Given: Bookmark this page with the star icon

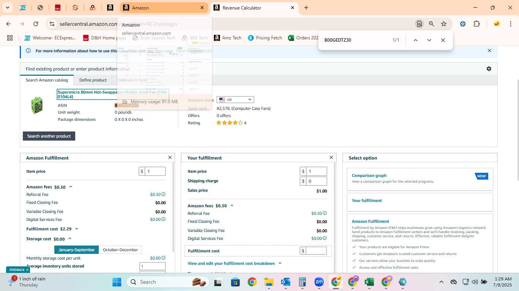Looking at the screenshot, I should (444, 24).
